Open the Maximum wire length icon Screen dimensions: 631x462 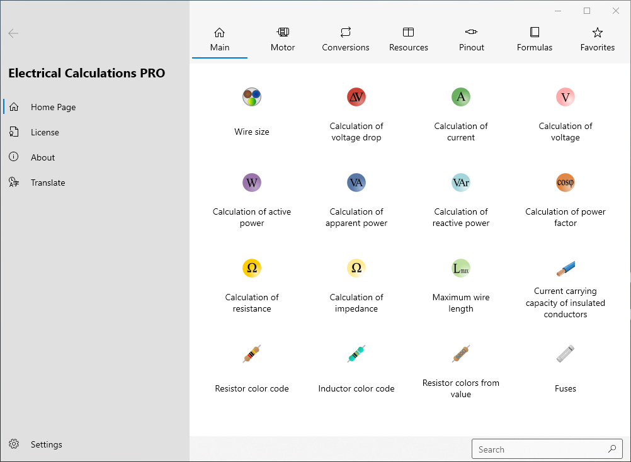coord(461,268)
